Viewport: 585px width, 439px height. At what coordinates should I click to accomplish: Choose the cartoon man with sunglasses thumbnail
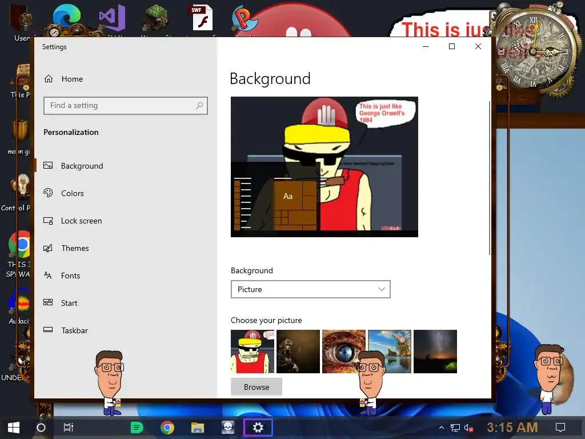[x=253, y=352]
